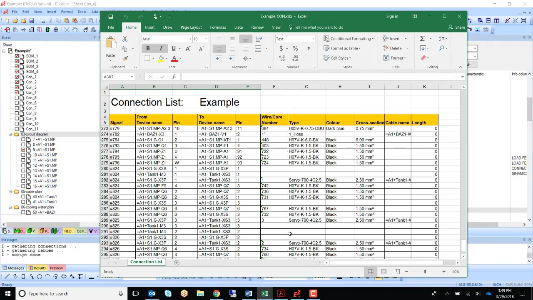Viewport: 533px width, 300px height.
Task: Click Sign in at Excel title bar
Action: point(392,17)
